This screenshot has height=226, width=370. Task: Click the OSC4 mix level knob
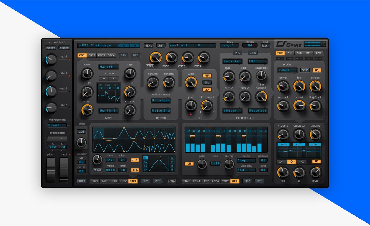tap(204, 57)
